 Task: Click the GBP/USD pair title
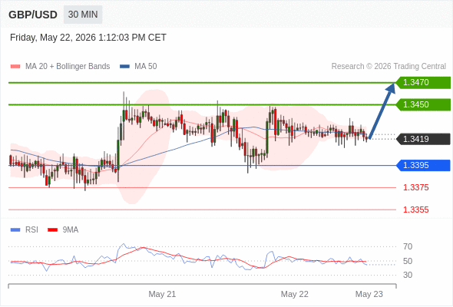33,15
